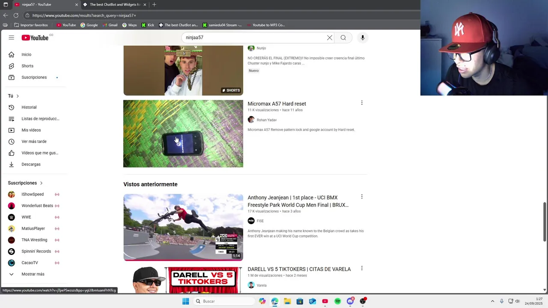
Task: Go back in the browser
Action: pyautogui.click(x=6, y=15)
